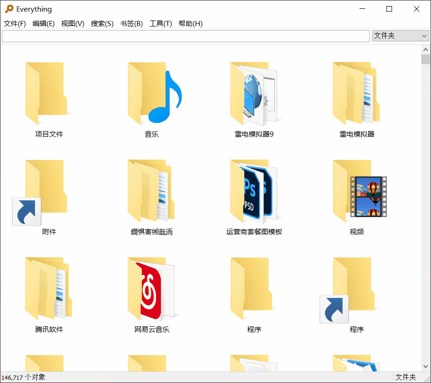
Task: Expand the 文件夹 filter dropdown
Action: pos(400,36)
